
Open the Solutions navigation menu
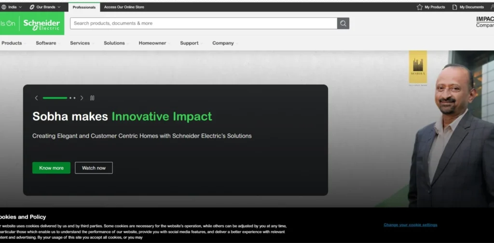click(x=116, y=43)
